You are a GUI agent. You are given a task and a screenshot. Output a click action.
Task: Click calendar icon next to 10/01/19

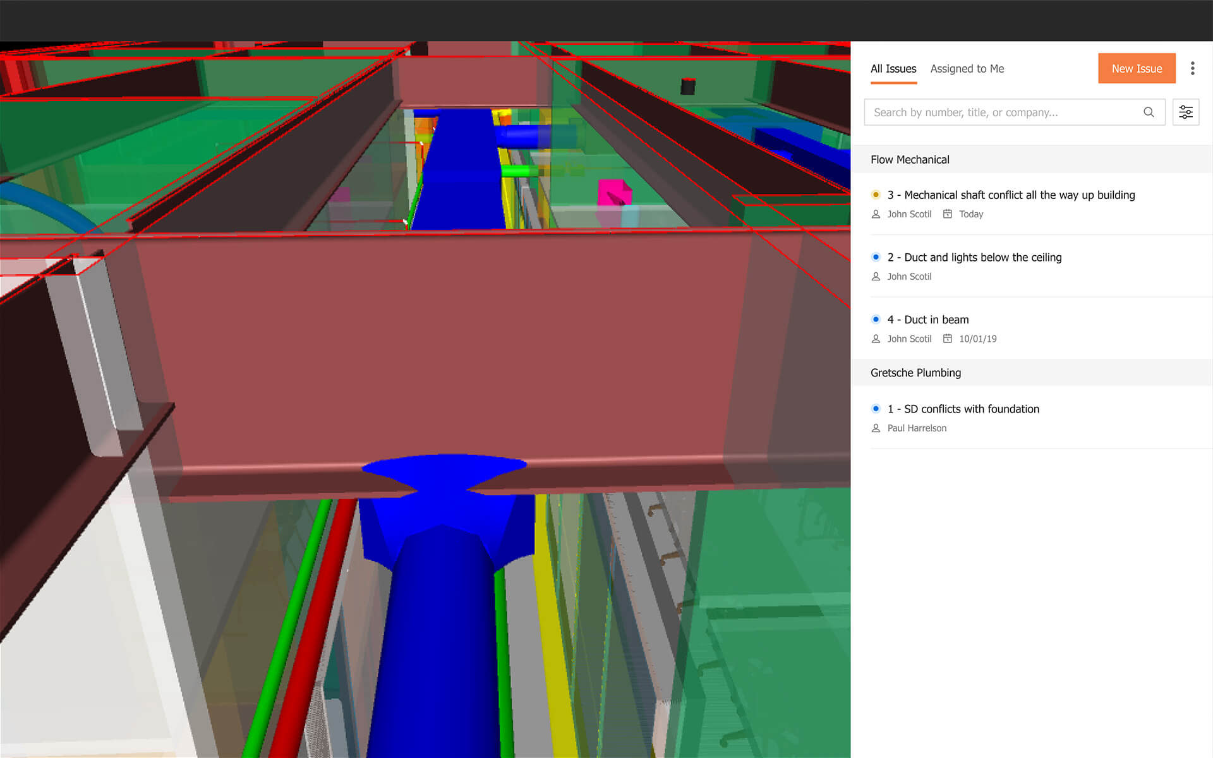[948, 339]
